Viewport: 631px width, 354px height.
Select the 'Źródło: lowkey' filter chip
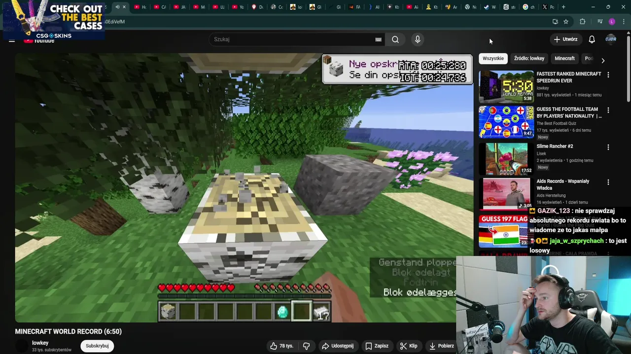[x=529, y=59]
